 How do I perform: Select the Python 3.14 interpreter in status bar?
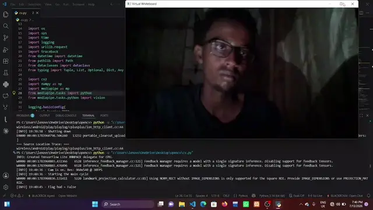(272, 196)
